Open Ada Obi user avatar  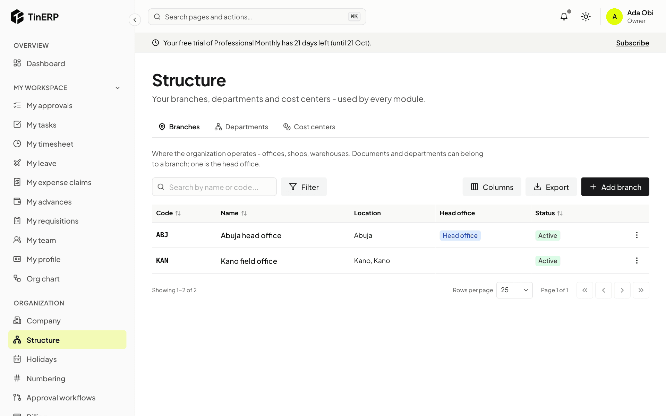click(x=614, y=17)
